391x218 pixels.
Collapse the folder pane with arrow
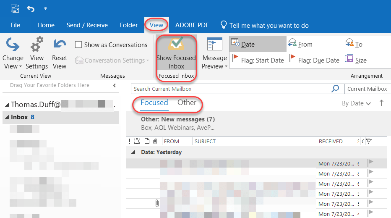tap(114, 85)
